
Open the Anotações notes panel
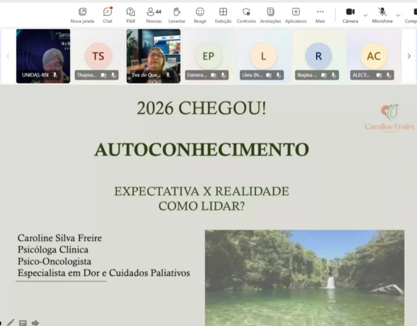(270, 14)
